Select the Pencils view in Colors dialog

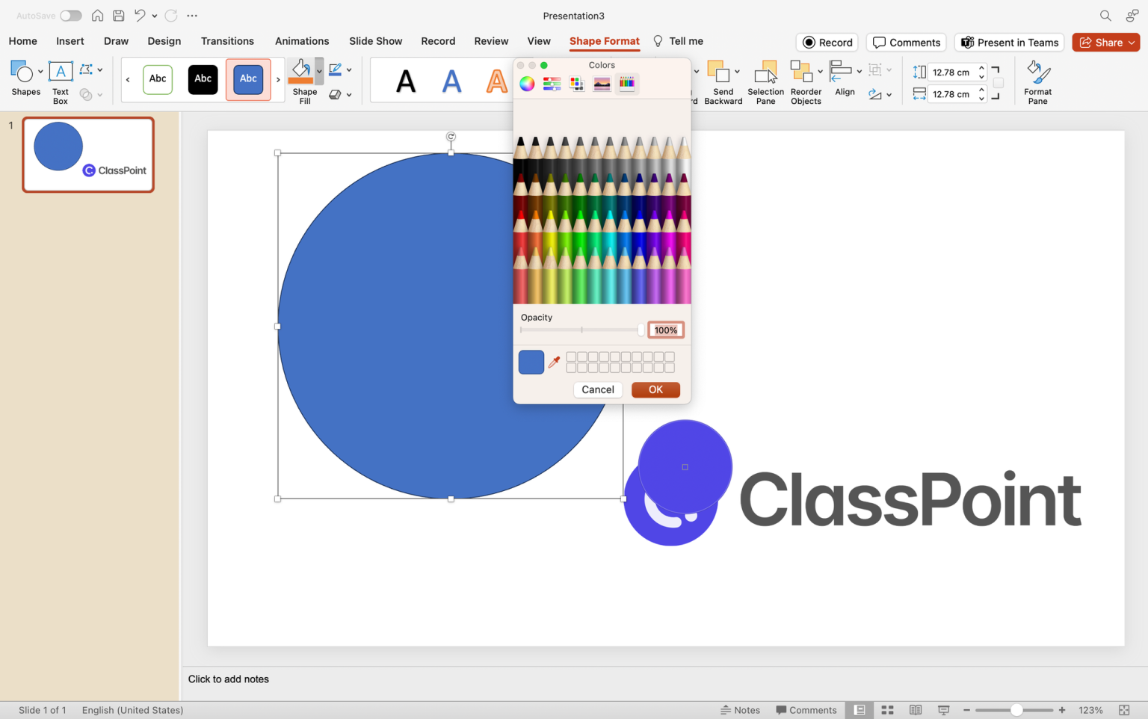pyautogui.click(x=626, y=84)
